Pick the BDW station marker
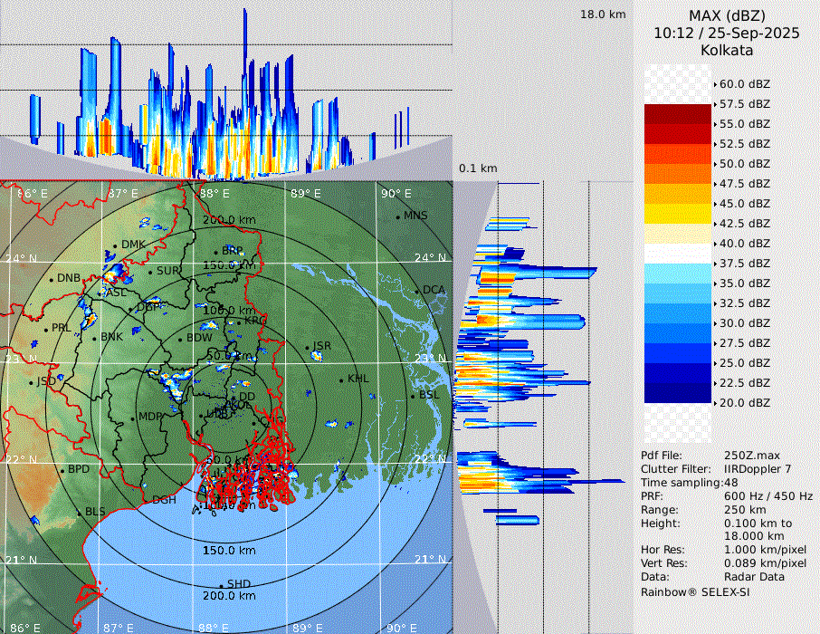 click(x=180, y=339)
